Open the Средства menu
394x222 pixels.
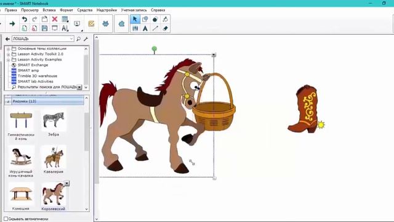tap(85, 10)
